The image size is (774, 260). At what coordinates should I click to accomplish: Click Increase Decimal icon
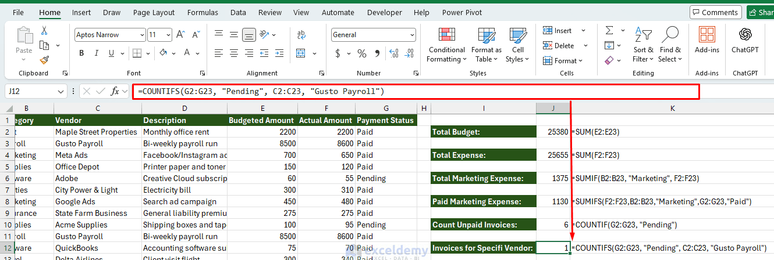click(x=393, y=53)
